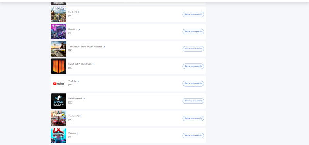Open the Far Cry 5 cover thumbnail
Viewport: 309px width, 145px height.
[x=59, y=14]
